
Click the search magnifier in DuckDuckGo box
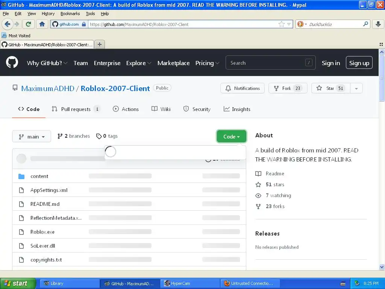(365, 24)
